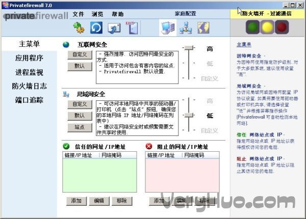Open 端口追踪 in the sidebar
This screenshot has height=219, width=306.
click(x=29, y=100)
